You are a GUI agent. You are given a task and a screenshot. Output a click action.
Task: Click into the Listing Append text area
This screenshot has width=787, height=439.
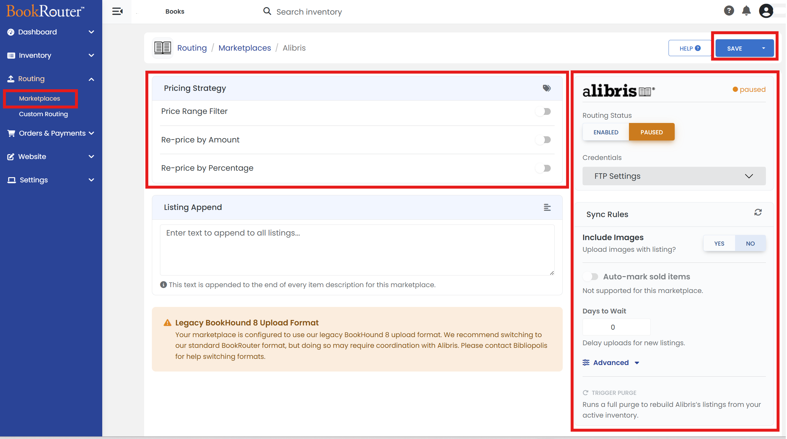coord(357,250)
